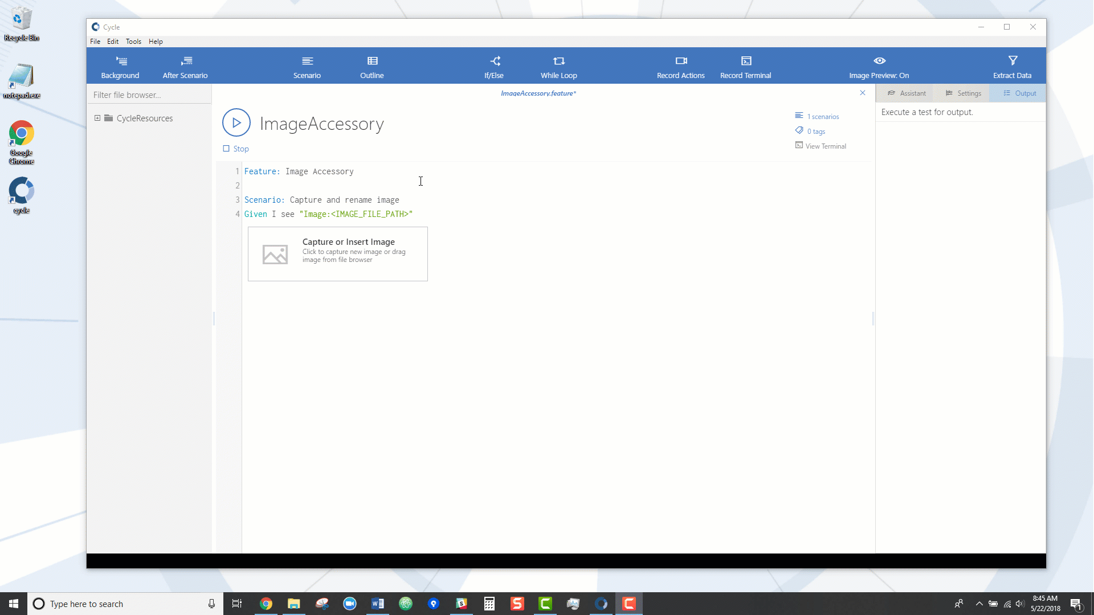Switch to the Assistant tab
The width and height of the screenshot is (1094, 615).
(x=907, y=93)
